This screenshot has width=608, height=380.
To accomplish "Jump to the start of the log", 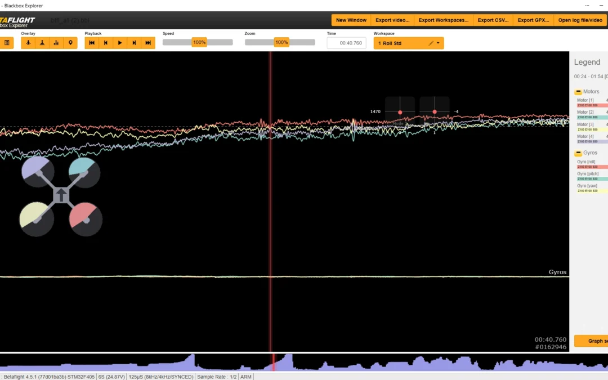I will tap(92, 43).
